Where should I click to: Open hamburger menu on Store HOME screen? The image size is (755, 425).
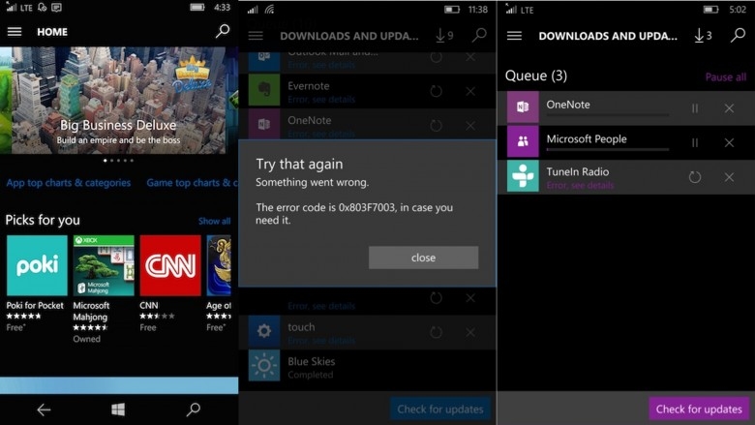click(x=15, y=32)
